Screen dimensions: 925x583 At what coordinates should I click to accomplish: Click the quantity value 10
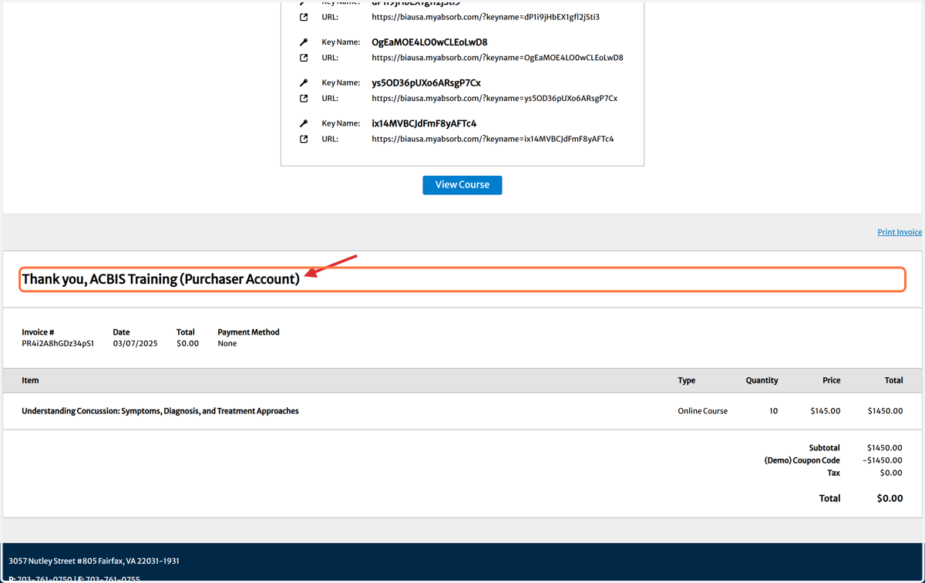coord(773,411)
